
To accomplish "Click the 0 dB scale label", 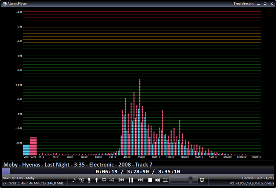I will point(20,27).
